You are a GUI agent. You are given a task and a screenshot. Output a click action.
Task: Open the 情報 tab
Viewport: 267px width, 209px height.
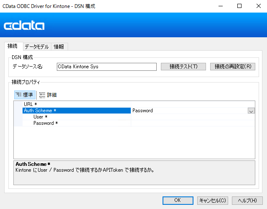pyautogui.click(x=60, y=47)
